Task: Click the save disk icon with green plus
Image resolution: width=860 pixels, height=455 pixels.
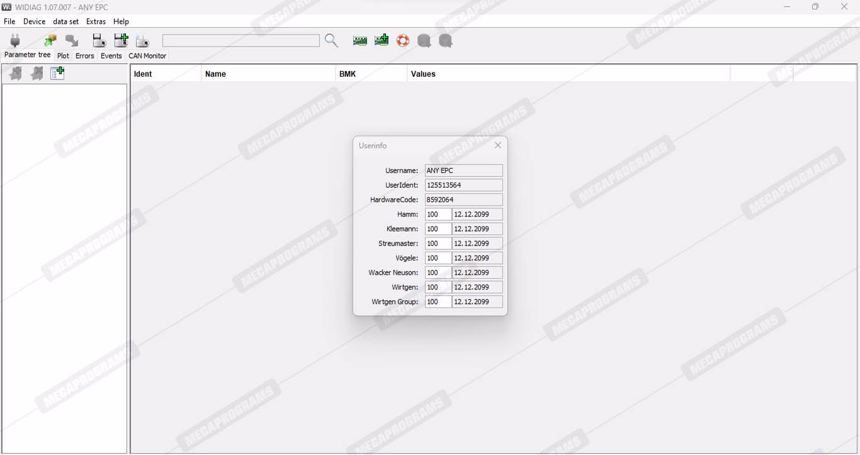Action: (121, 41)
